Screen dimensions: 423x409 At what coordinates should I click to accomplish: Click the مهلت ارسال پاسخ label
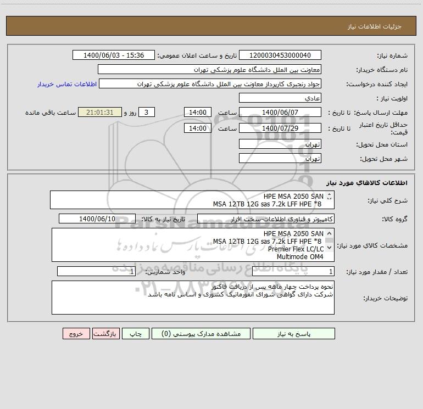point(381,113)
